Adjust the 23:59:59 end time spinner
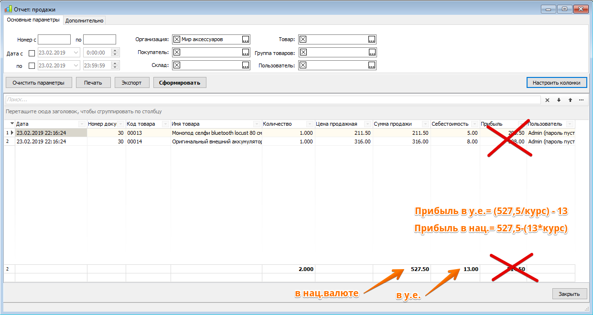The width and height of the screenshot is (593, 315). point(115,65)
